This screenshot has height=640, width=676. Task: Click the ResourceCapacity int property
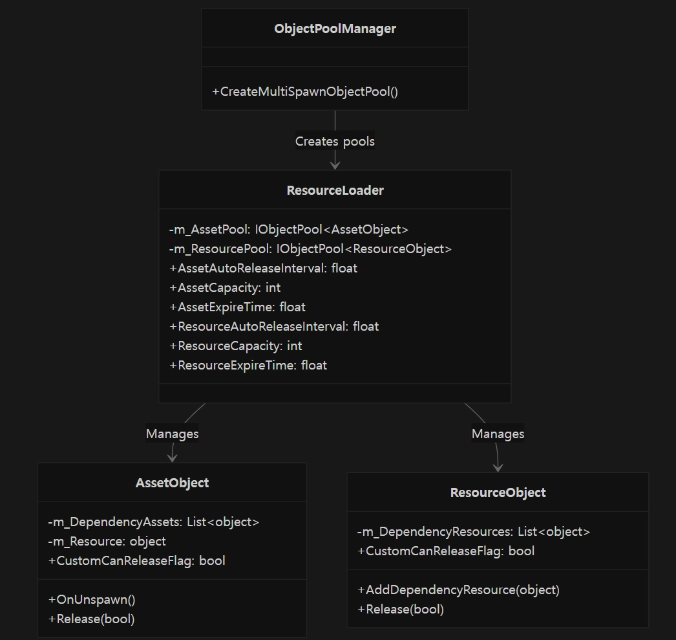236,346
